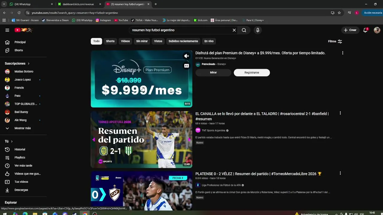383x215 pixels.
Task: Open more options for EL CANALLA video
Action: coord(340,113)
